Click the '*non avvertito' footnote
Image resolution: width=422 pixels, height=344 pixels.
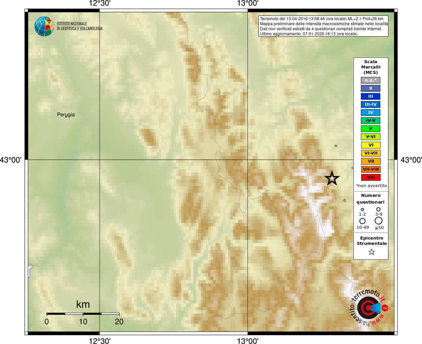point(371,186)
